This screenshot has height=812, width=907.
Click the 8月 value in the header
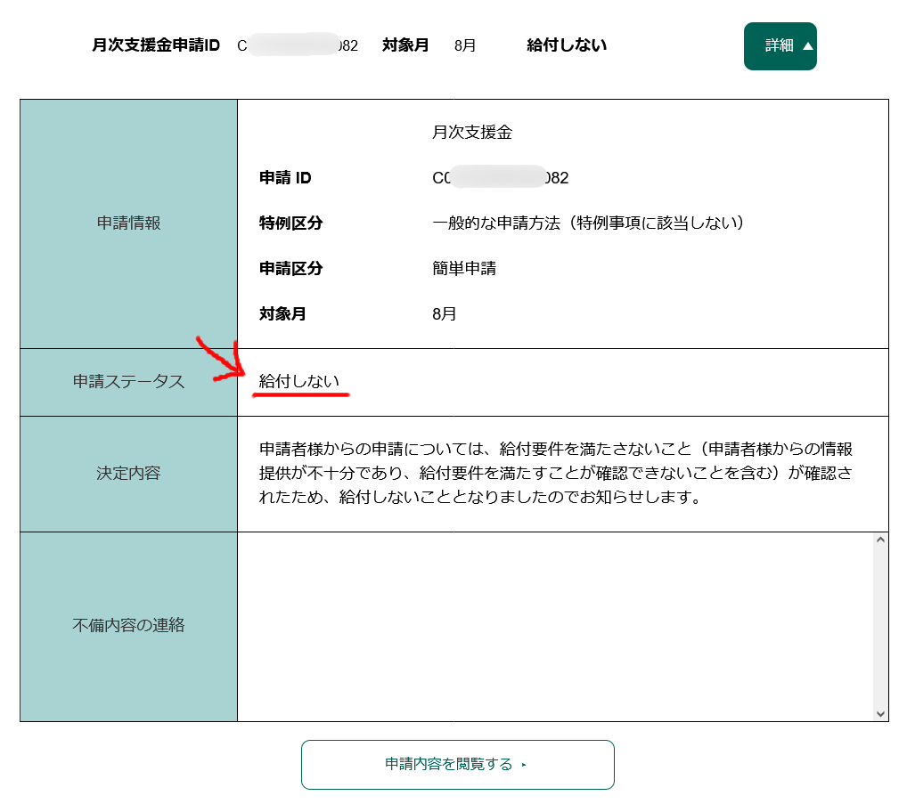pos(465,45)
